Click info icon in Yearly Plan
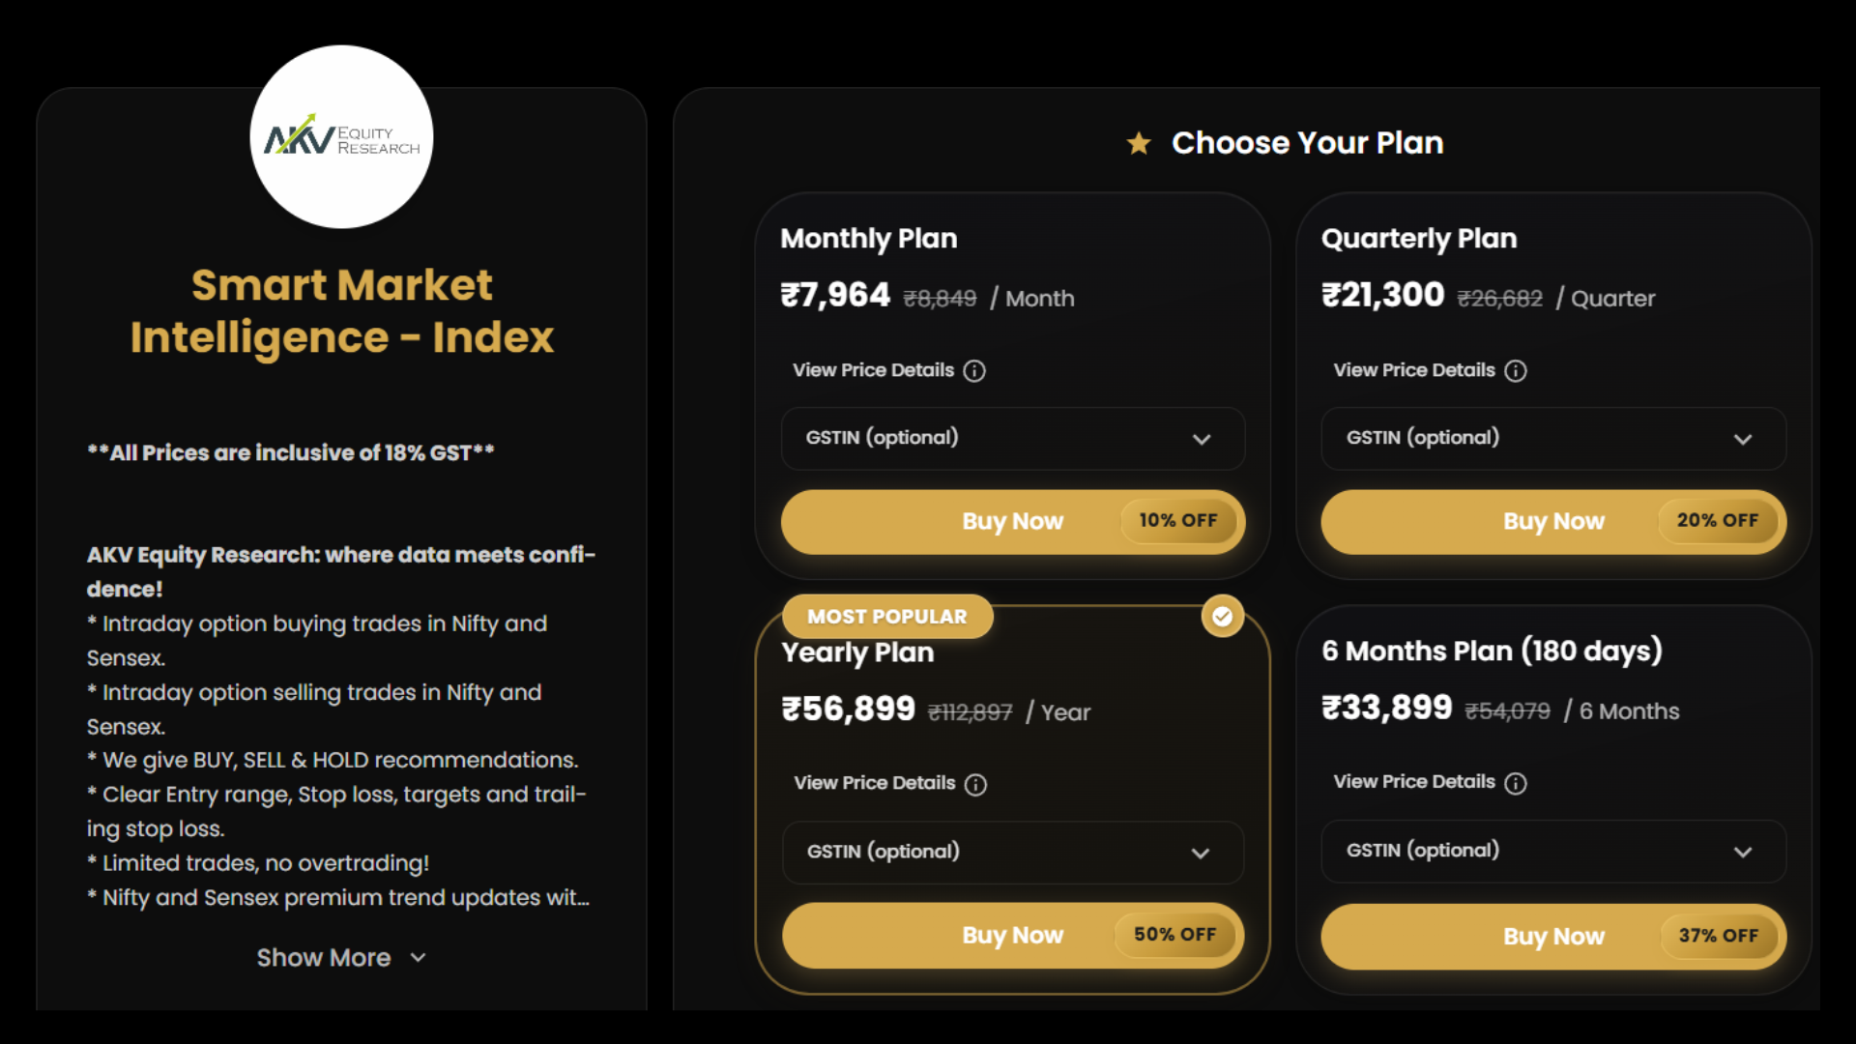This screenshot has height=1044, width=1856. click(x=976, y=785)
